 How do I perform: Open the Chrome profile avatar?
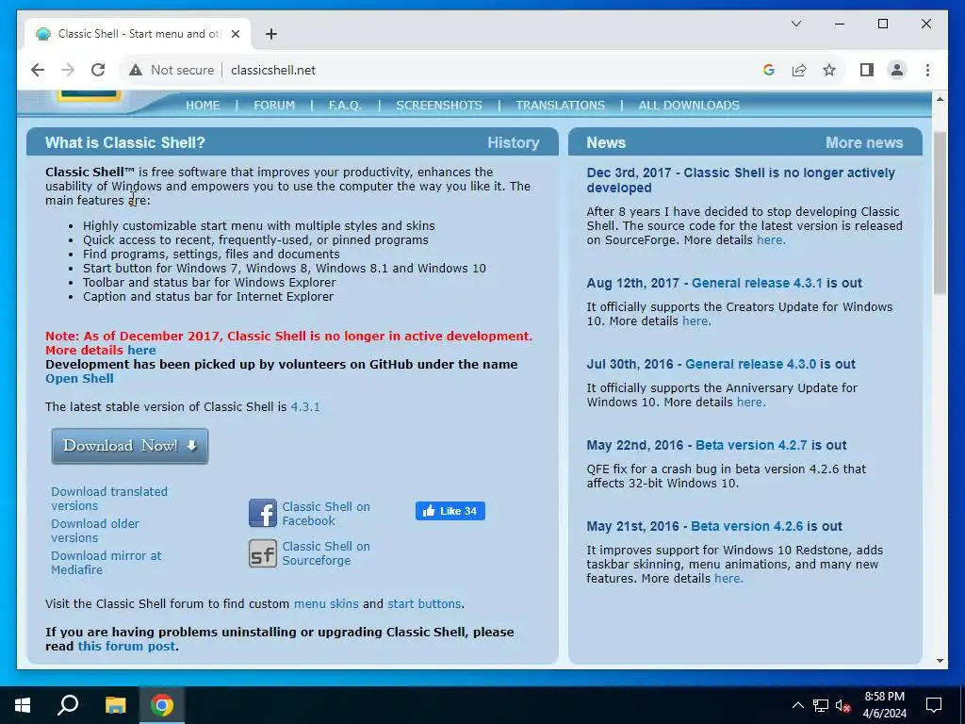click(x=897, y=70)
